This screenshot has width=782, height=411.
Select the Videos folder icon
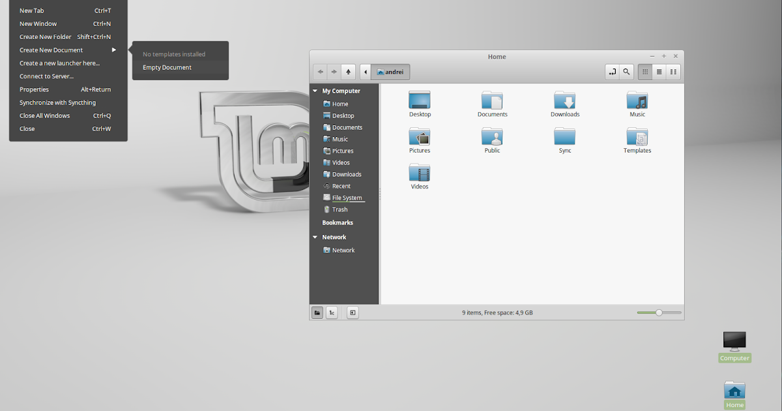[x=420, y=176]
